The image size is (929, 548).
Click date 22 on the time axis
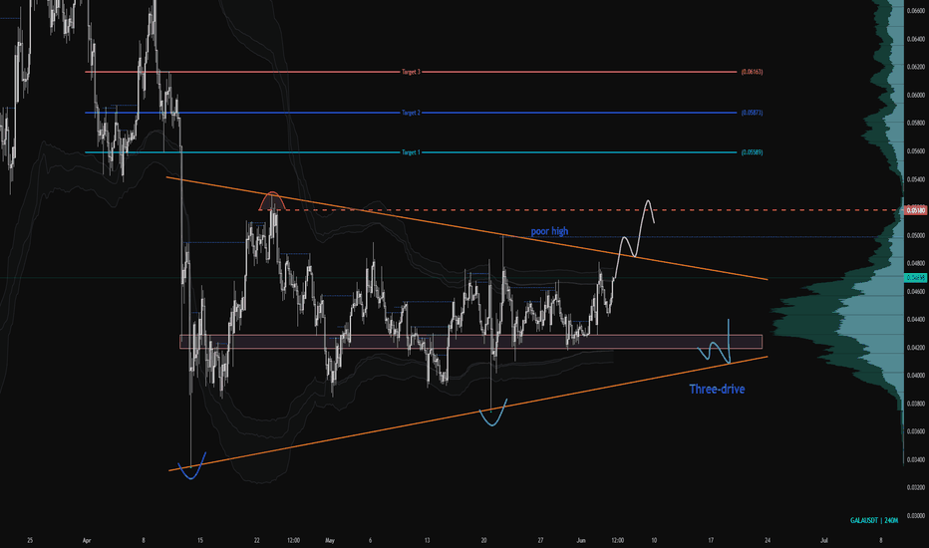coord(256,540)
